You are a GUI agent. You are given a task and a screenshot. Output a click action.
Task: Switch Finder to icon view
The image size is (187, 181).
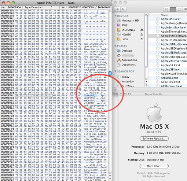(x=166, y=9)
